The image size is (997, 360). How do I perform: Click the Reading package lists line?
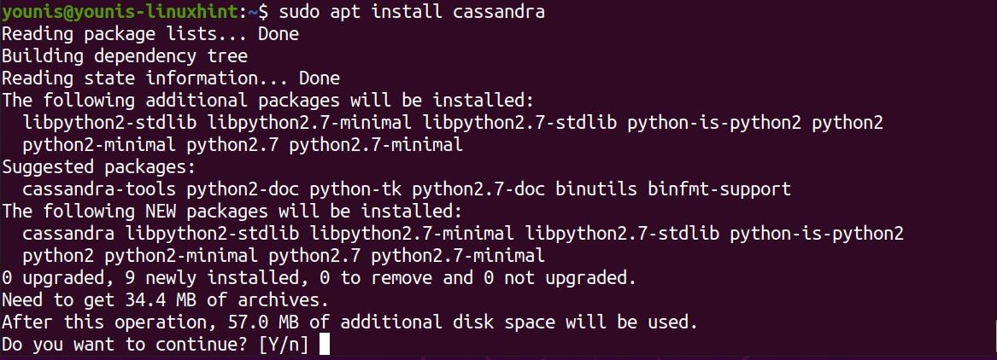pyautogui.click(x=150, y=34)
